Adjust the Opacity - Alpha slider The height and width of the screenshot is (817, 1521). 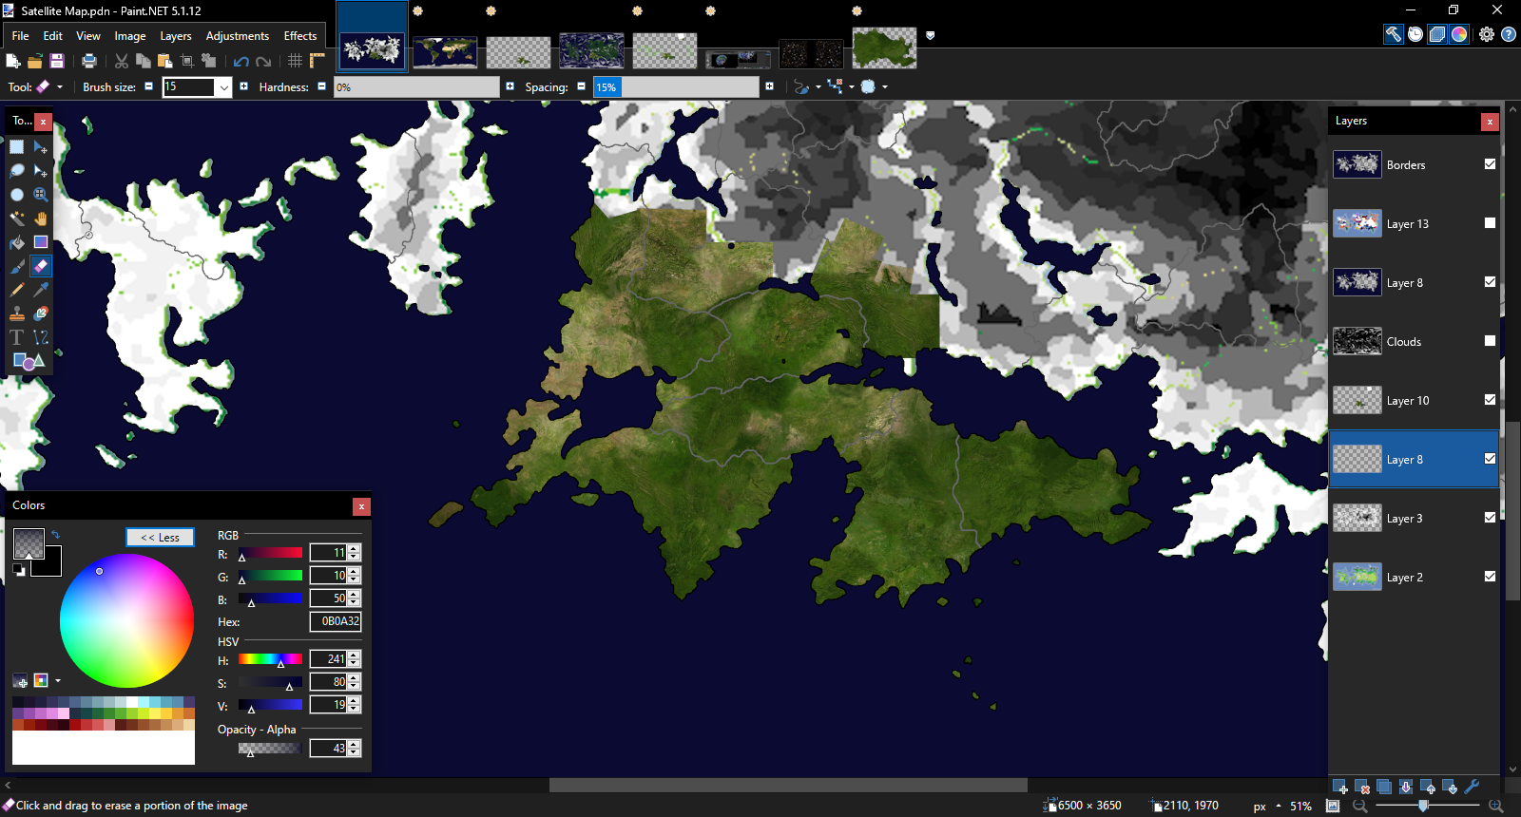[270, 749]
